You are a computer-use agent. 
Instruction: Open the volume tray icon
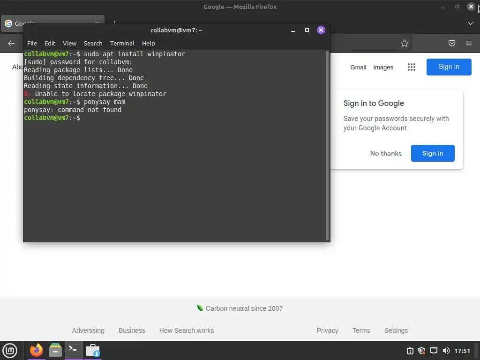446,351
